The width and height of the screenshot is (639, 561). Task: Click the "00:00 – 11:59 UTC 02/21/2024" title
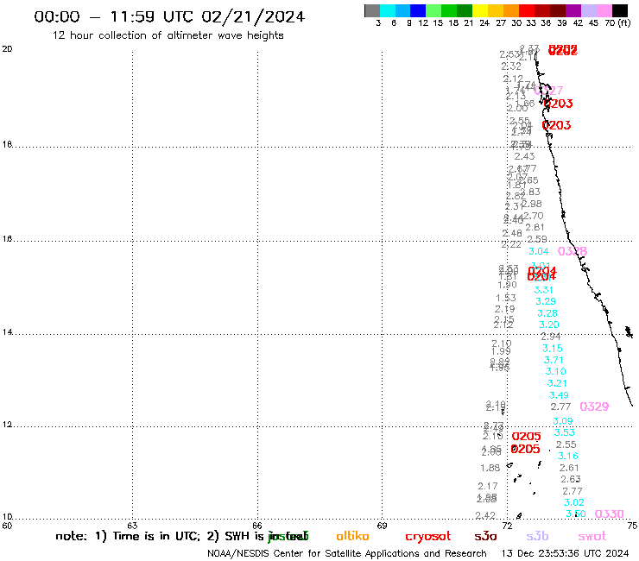coord(169,17)
